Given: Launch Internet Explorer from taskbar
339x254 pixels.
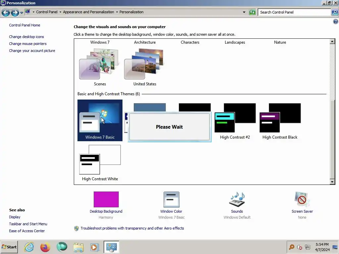Looking at the screenshot, I should (29, 247).
